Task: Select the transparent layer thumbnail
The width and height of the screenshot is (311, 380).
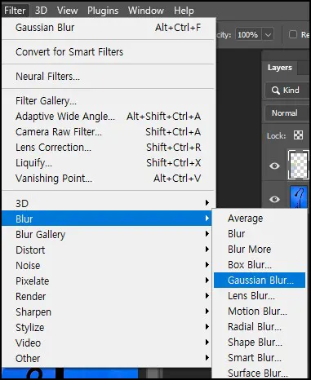Action: click(x=299, y=165)
